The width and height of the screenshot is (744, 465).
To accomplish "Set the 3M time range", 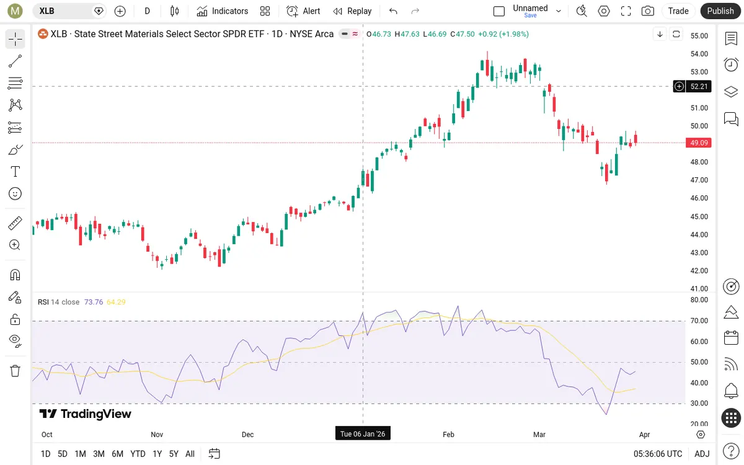I will [x=99, y=454].
